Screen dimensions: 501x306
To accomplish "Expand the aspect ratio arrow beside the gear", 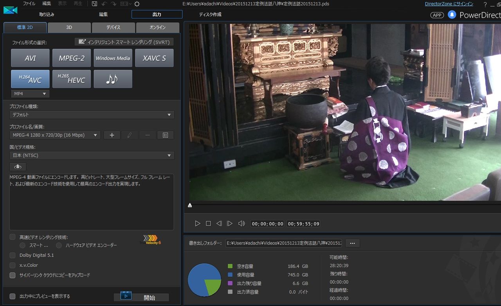I will pos(130,4).
